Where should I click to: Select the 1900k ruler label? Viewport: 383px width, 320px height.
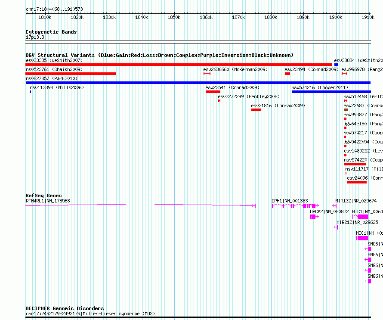pyautogui.click(x=336, y=17)
